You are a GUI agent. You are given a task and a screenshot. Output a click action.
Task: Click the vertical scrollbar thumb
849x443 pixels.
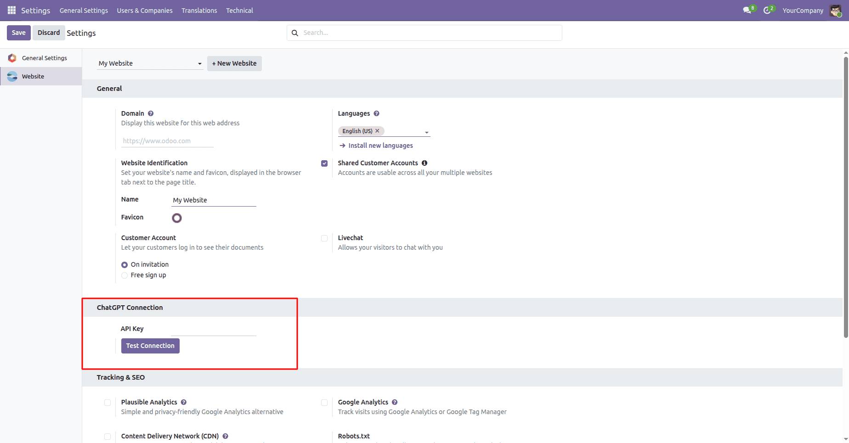[x=846, y=197]
